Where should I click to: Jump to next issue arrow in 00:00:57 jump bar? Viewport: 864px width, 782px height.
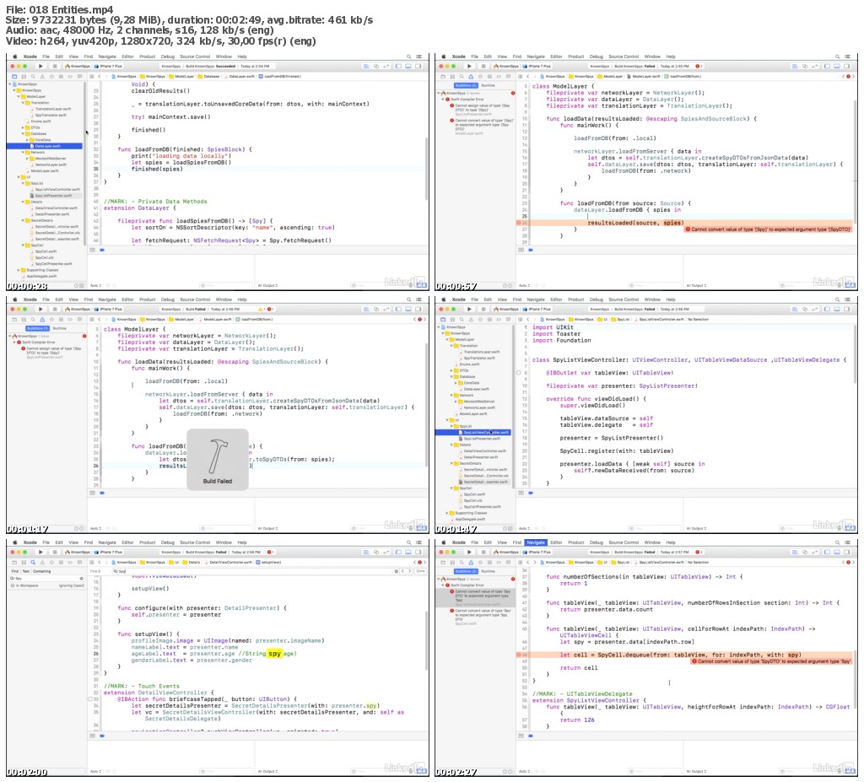855,76
